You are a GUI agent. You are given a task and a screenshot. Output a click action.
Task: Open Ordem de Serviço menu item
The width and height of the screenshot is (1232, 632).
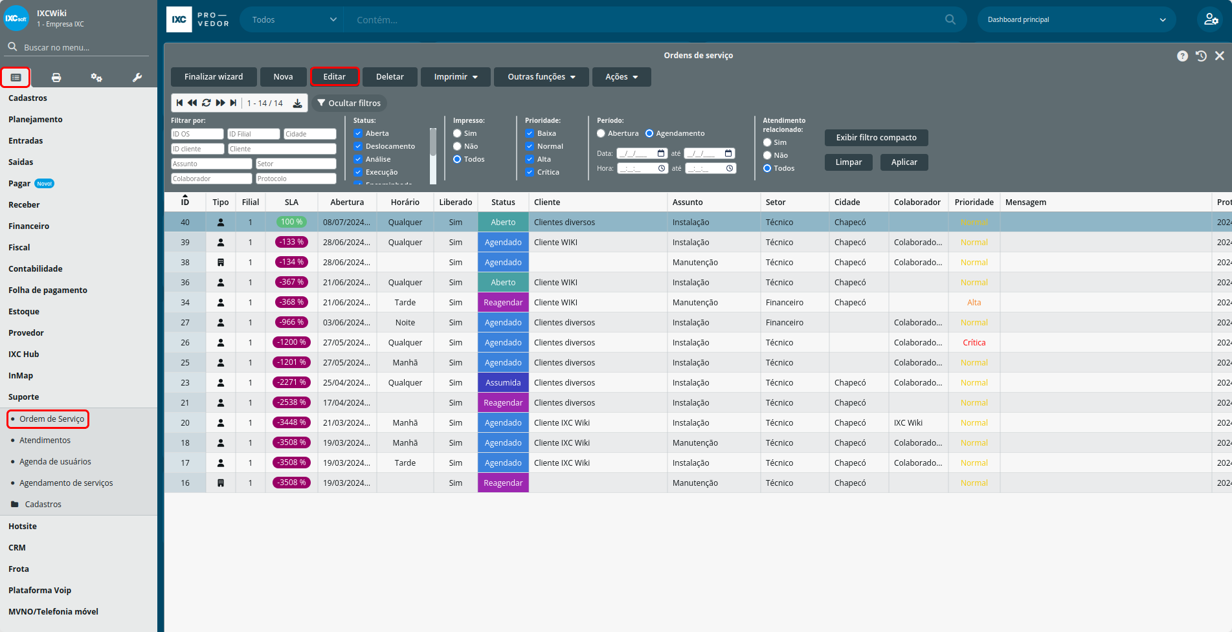(52, 419)
